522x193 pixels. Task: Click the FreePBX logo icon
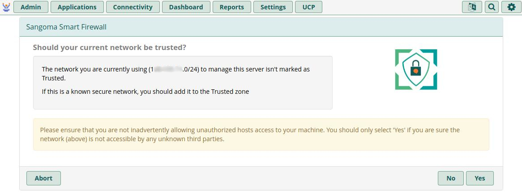[6, 7]
